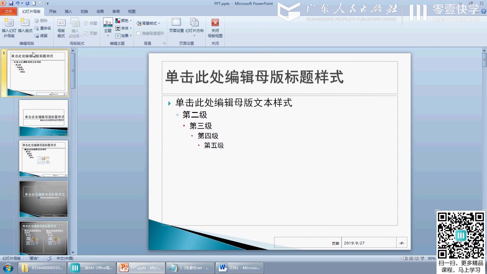Open the 背景 group dialog launcher
The width and height of the screenshot is (487, 274).
[x=164, y=43]
